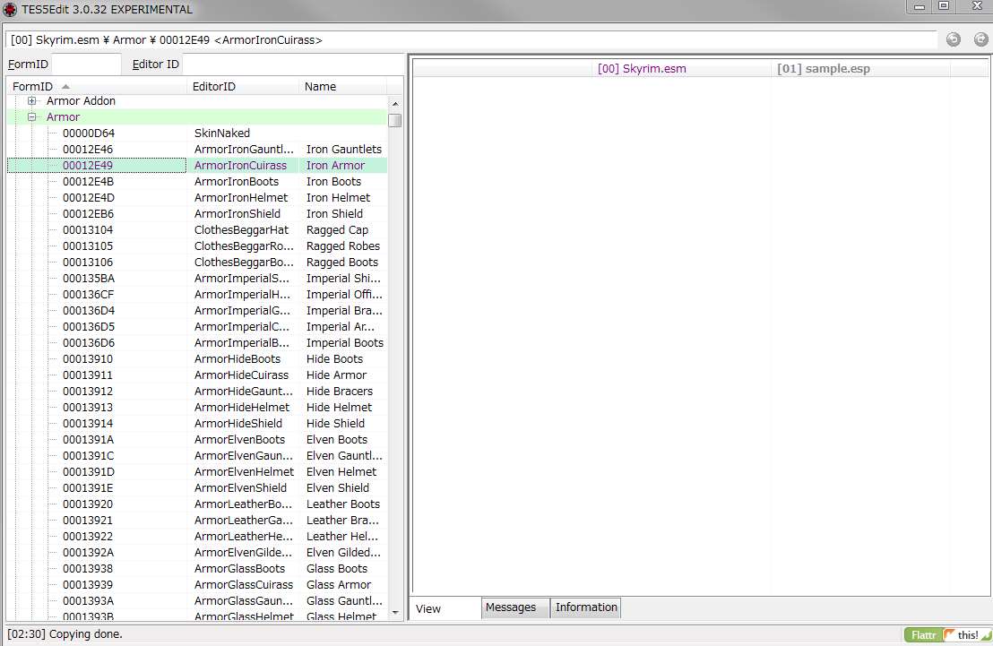Image resolution: width=993 pixels, height=646 pixels.
Task: Select record 000136CF Imperial Offi...
Action: tap(197, 295)
